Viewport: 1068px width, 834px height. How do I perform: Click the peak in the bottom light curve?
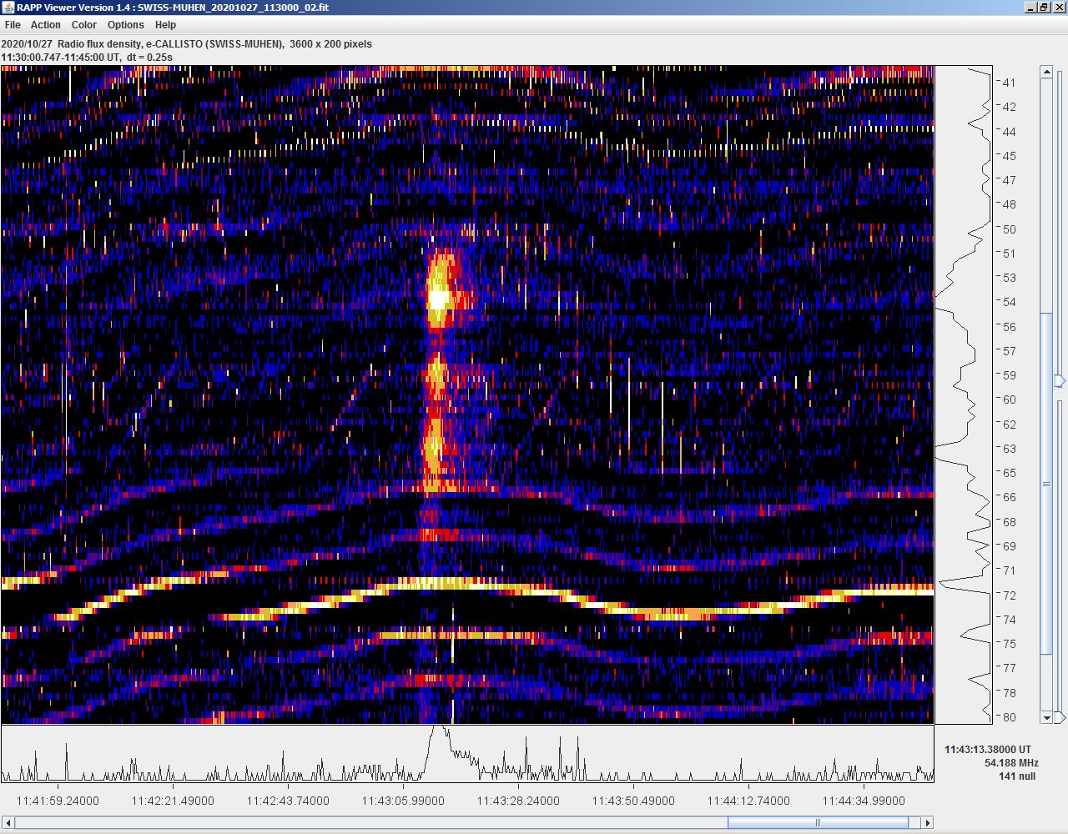tap(438, 731)
